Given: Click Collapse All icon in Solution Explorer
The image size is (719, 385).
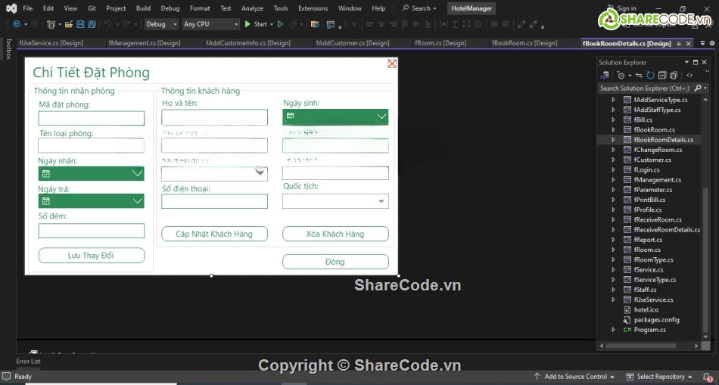Looking at the screenshot, I should 662,75.
